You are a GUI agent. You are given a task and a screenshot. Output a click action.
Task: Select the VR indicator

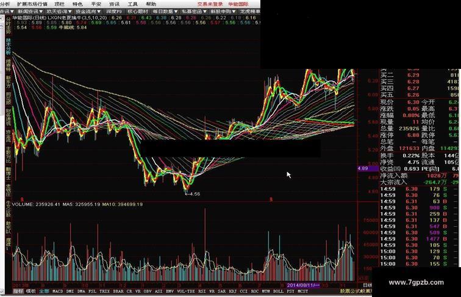pyautogui.click(x=138, y=291)
